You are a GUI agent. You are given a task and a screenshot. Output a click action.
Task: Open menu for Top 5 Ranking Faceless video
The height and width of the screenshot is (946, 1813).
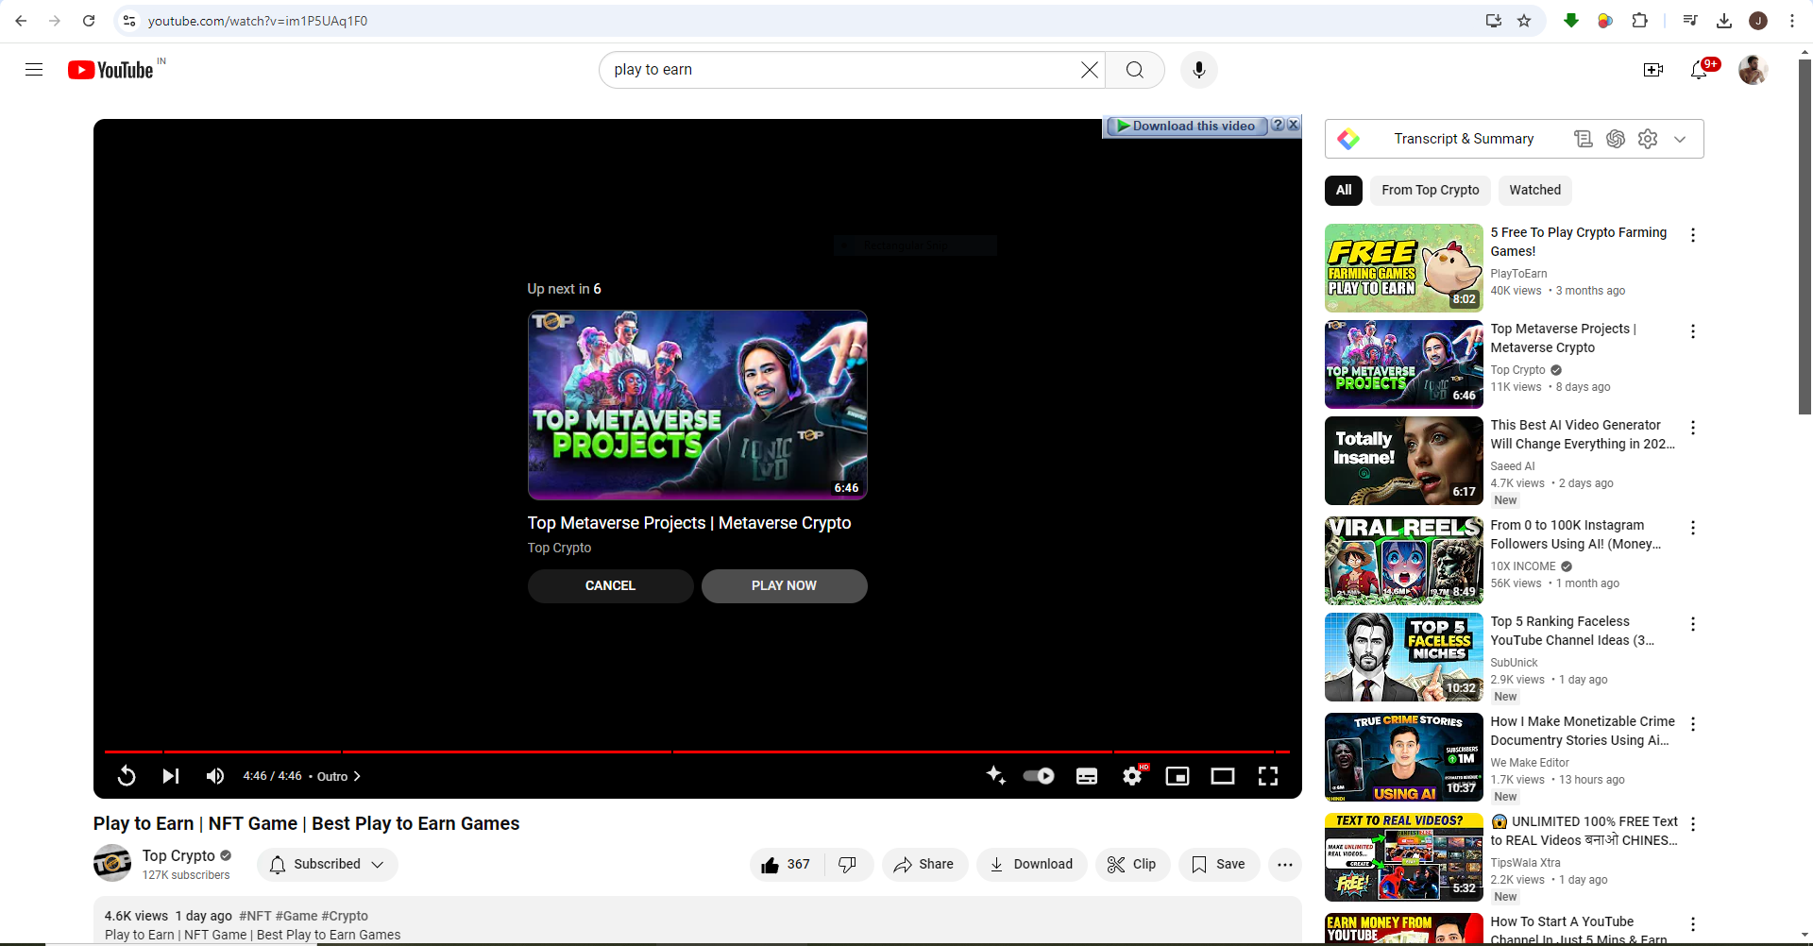point(1693,624)
